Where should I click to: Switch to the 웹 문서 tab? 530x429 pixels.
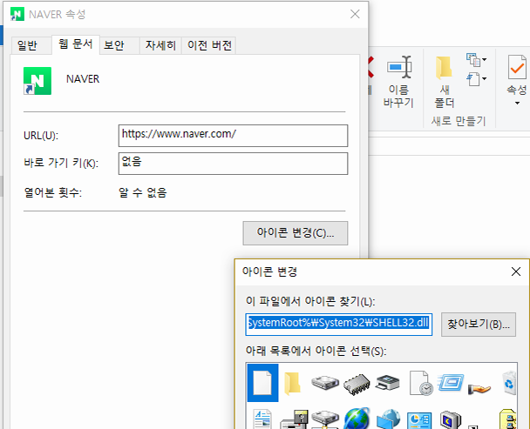point(75,44)
